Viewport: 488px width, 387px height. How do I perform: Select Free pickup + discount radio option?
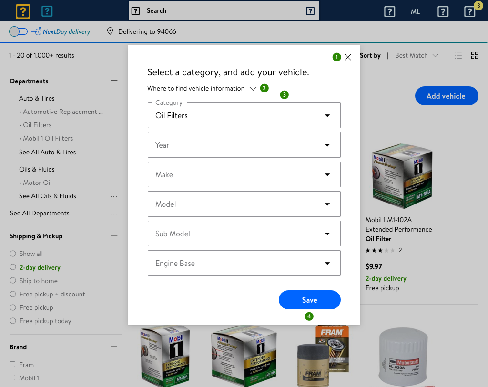13,294
